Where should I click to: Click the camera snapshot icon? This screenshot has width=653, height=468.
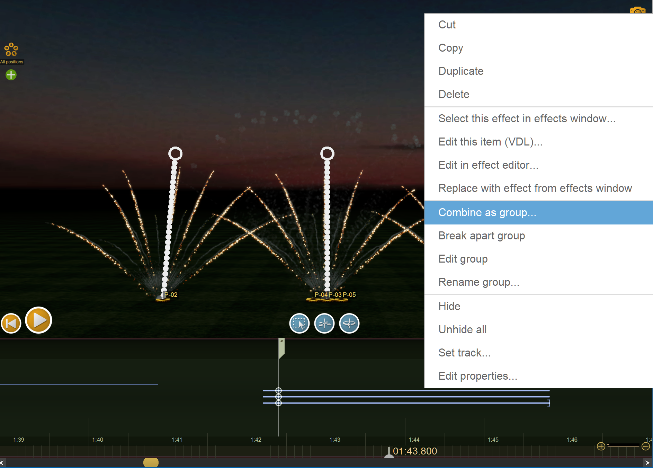pos(638,10)
